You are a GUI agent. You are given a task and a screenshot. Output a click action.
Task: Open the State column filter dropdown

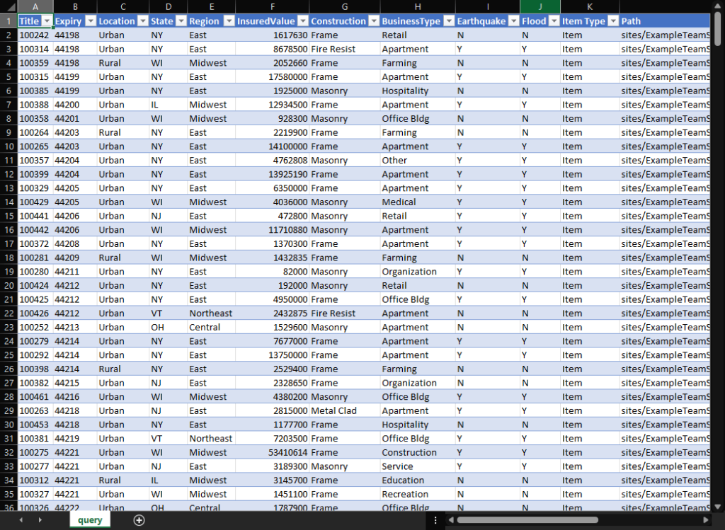[x=181, y=21]
